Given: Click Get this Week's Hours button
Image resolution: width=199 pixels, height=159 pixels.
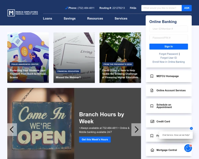Looking at the screenshot, I should pyautogui.click(x=95, y=139).
